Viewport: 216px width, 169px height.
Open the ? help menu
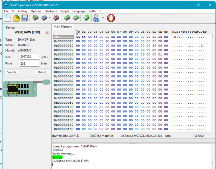tap(101, 11)
